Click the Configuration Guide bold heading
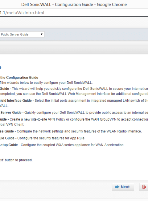 click(19, 78)
